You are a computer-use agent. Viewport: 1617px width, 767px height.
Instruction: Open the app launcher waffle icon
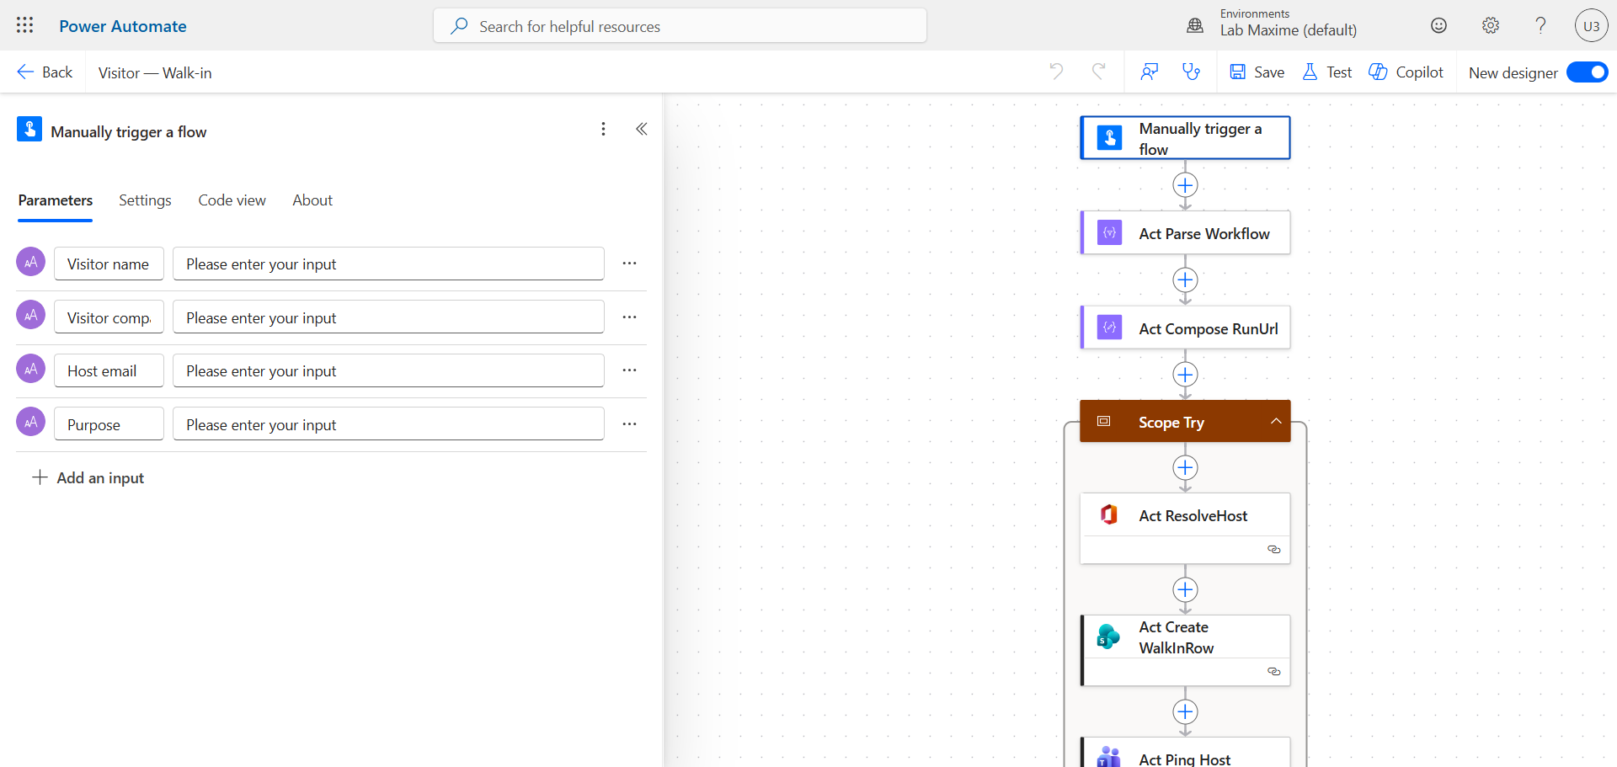point(25,25)
